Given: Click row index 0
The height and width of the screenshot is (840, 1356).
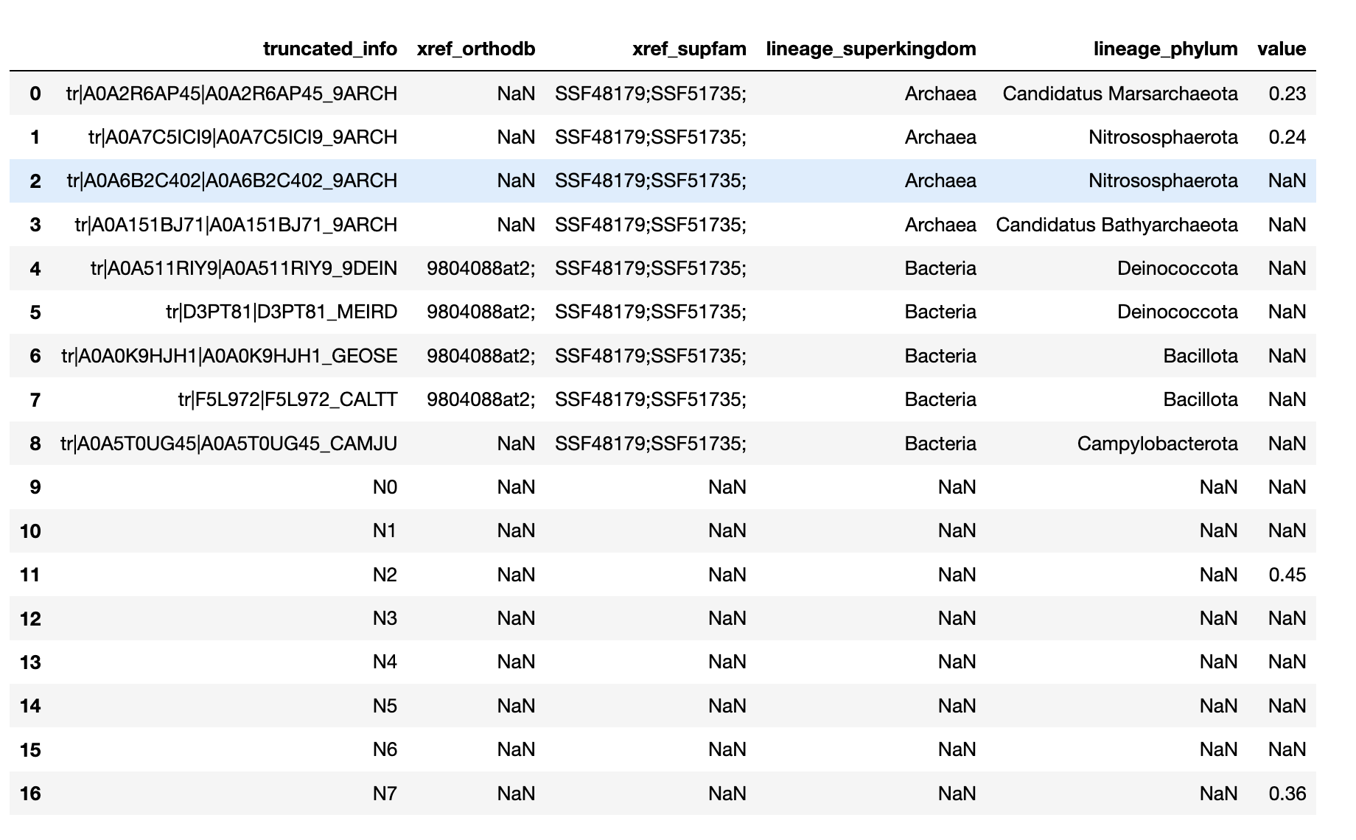Looking at the screenshot, I should point(35,94).
